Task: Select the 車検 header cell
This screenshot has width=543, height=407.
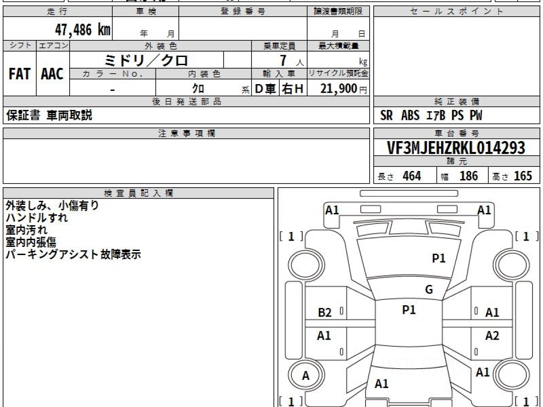Action: (146, 12)
